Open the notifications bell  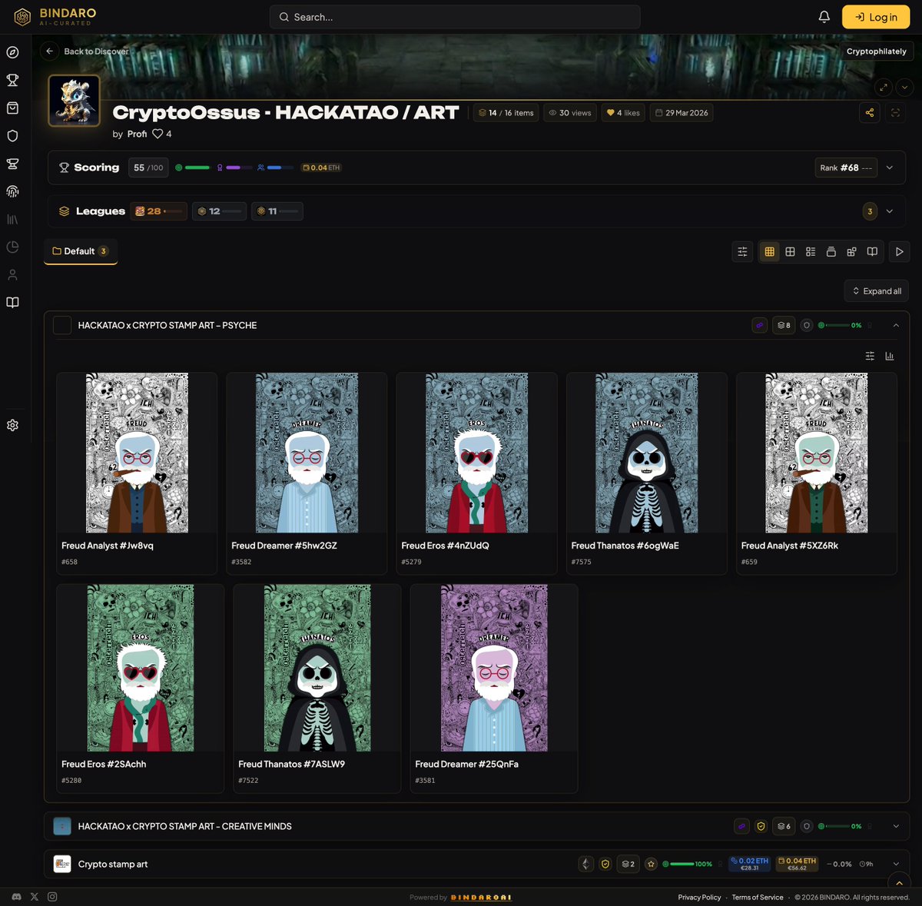824,17
